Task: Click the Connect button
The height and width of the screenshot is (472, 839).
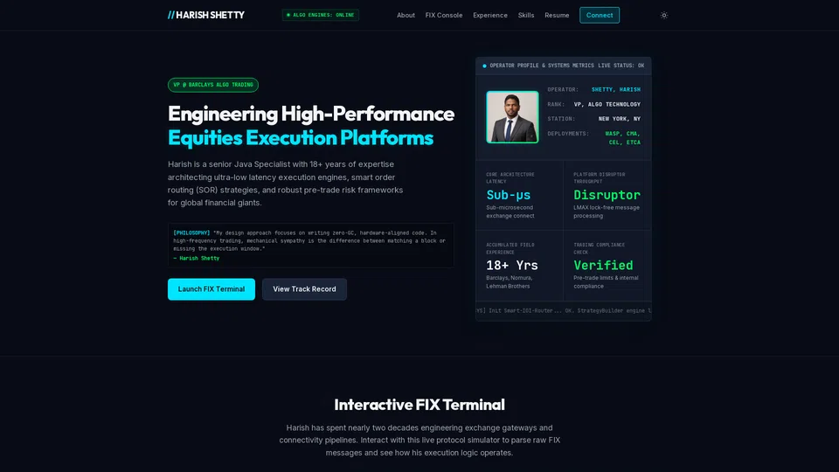Action: 600,15
